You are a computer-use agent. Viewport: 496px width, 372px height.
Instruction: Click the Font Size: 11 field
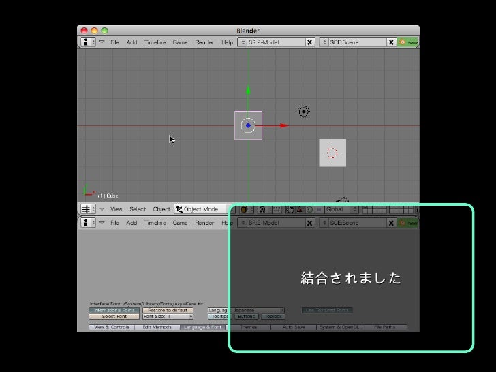(168, 316)
